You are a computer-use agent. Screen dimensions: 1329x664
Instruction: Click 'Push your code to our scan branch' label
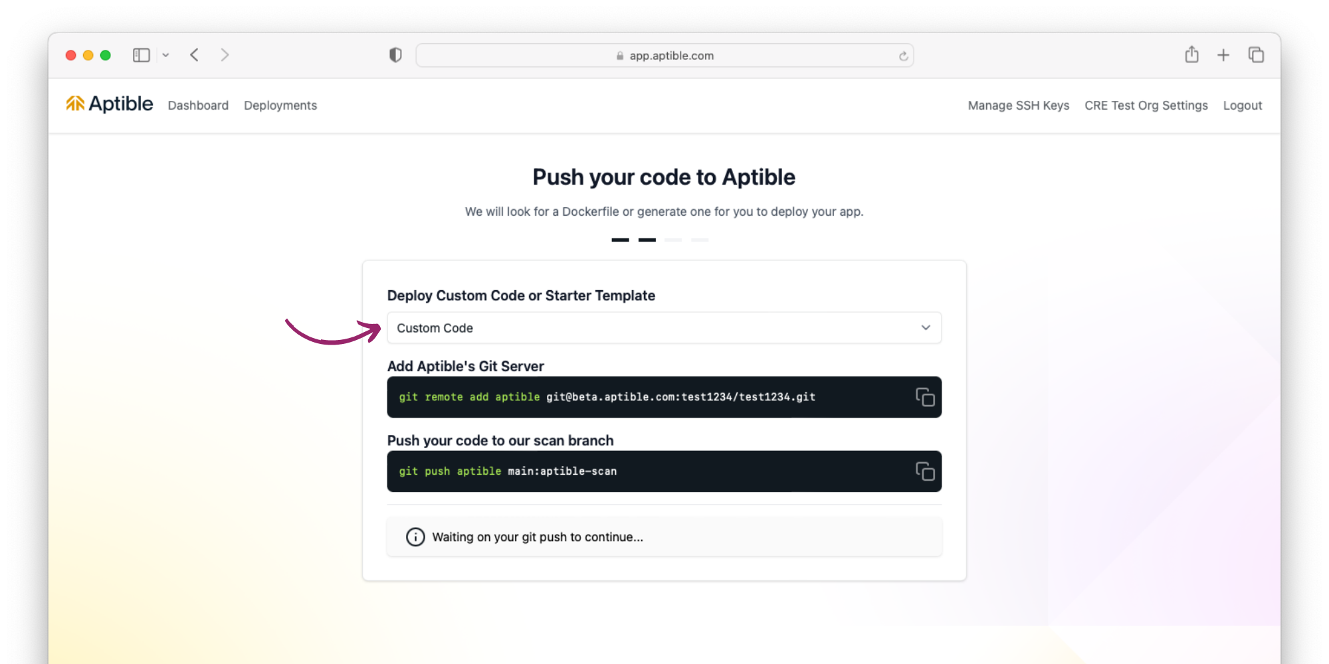tap(500, 441)
